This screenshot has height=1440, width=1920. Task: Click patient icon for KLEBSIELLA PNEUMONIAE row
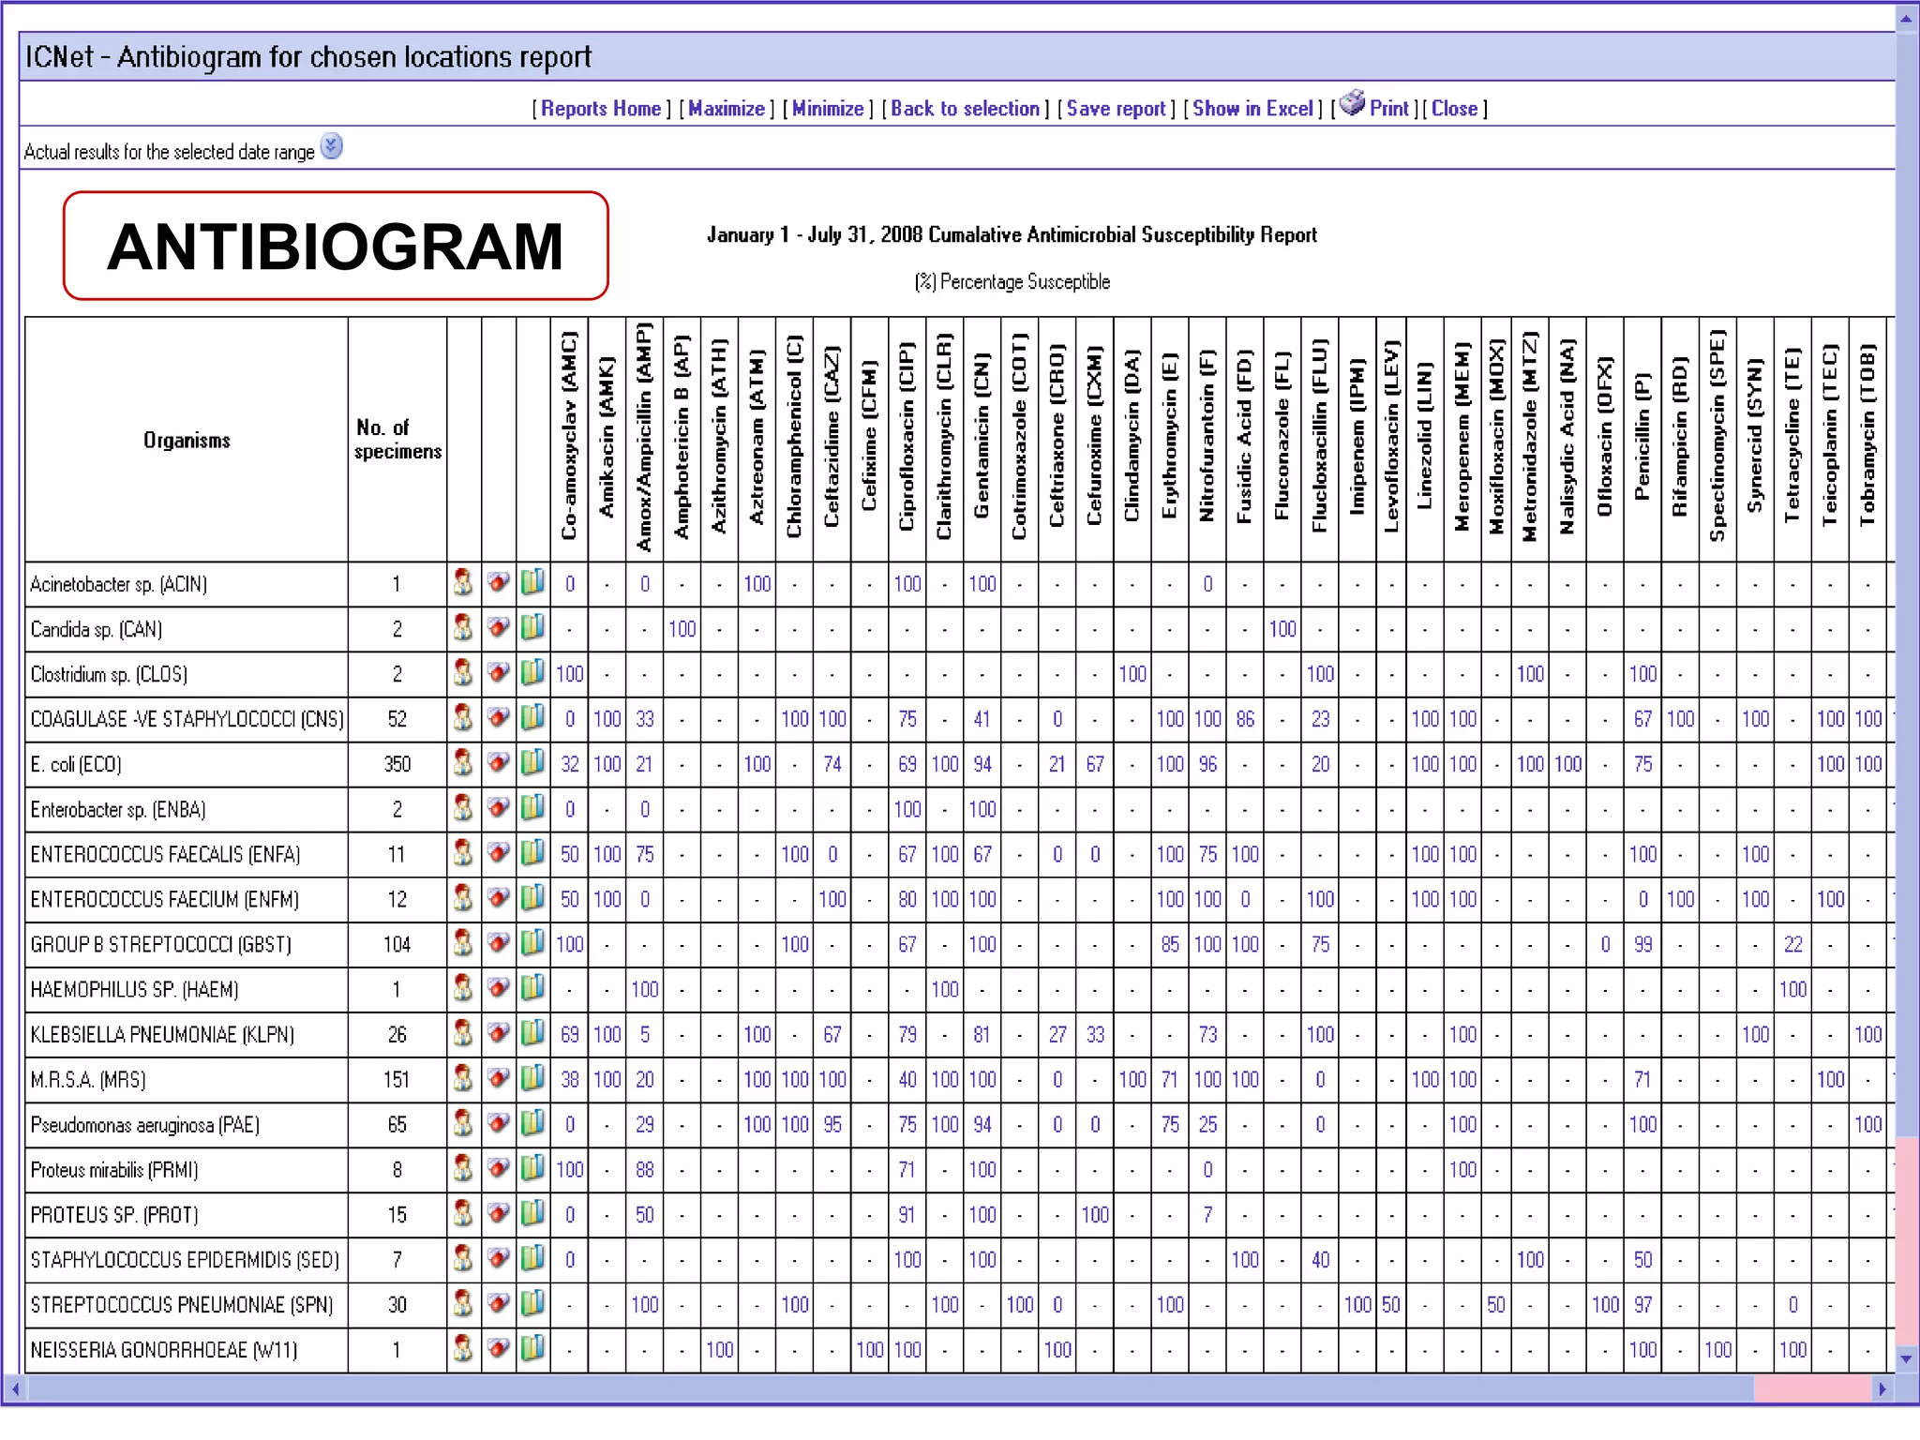click(463, 1033)
